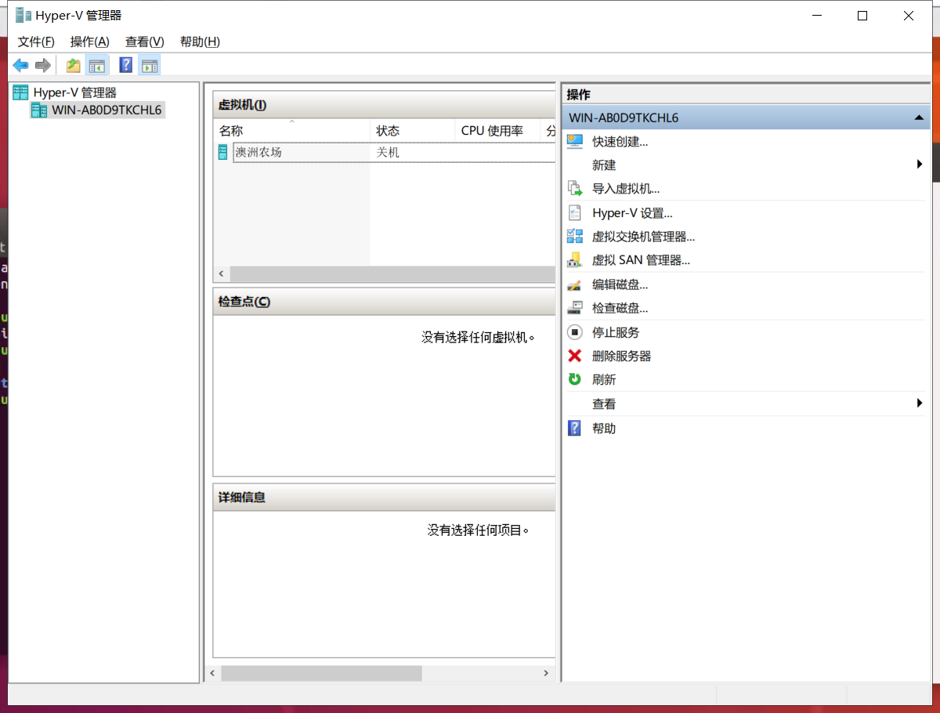Click the 编辑磁盘 icon
Viewport: 940px width, 713px height.
point(575,284)
